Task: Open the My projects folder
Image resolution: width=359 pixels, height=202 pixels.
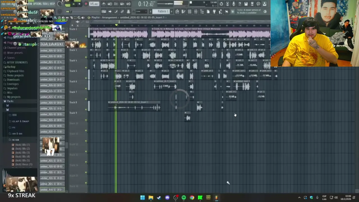Action: [x=13, y=97]
